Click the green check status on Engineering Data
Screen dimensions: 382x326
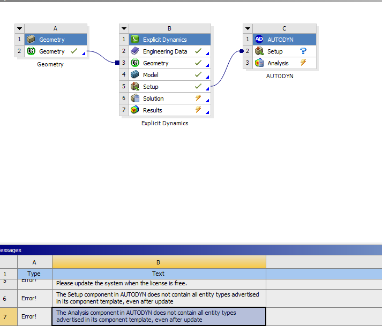[198, 51]
